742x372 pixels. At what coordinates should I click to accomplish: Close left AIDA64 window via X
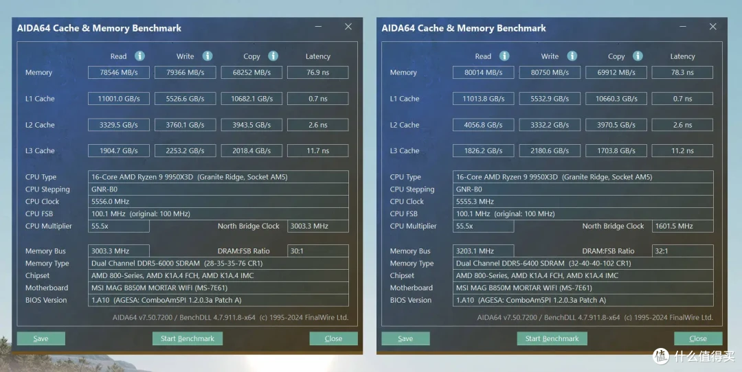348,27
